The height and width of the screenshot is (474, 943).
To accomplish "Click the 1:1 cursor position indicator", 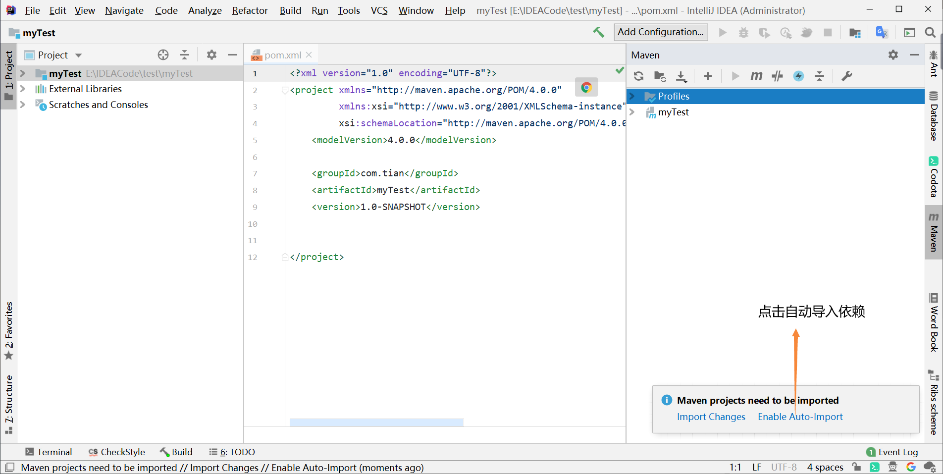I will pos(735,467).
